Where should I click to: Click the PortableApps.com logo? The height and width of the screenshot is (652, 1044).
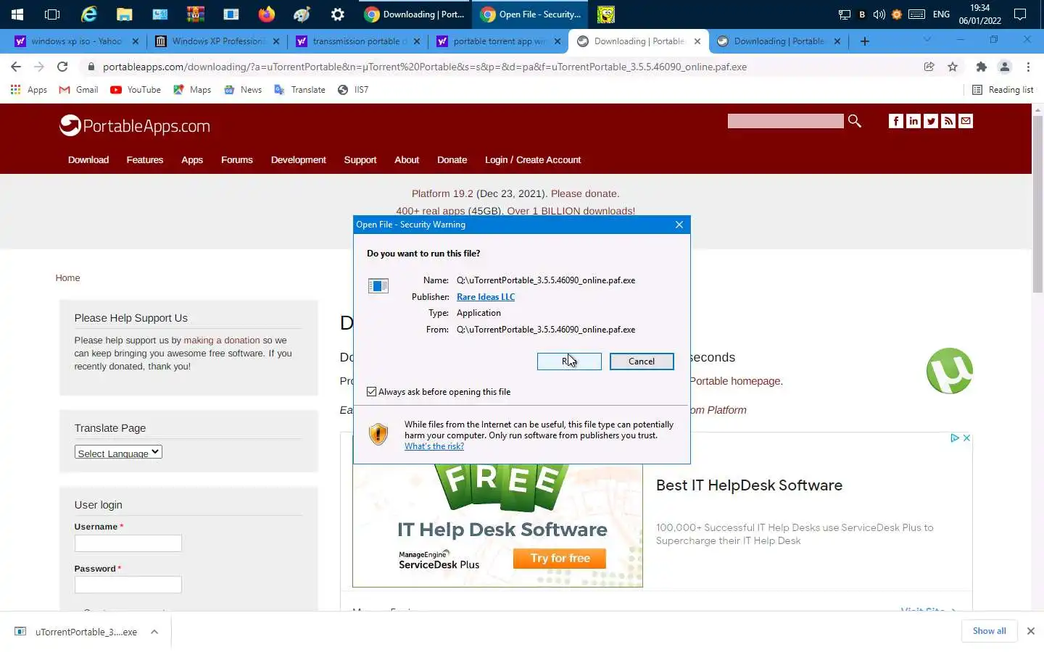click(x=135, y=126)
